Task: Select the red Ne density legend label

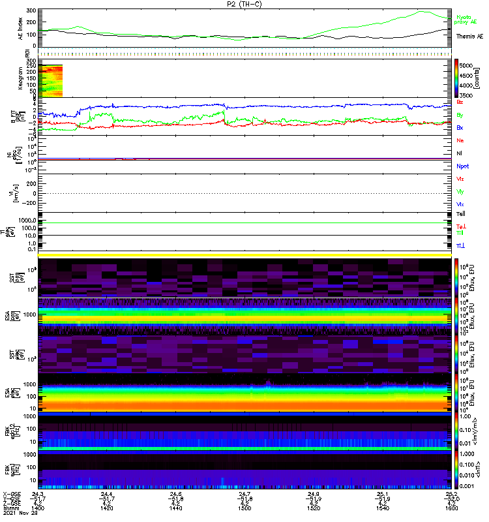Action: [x=460, y=140]
